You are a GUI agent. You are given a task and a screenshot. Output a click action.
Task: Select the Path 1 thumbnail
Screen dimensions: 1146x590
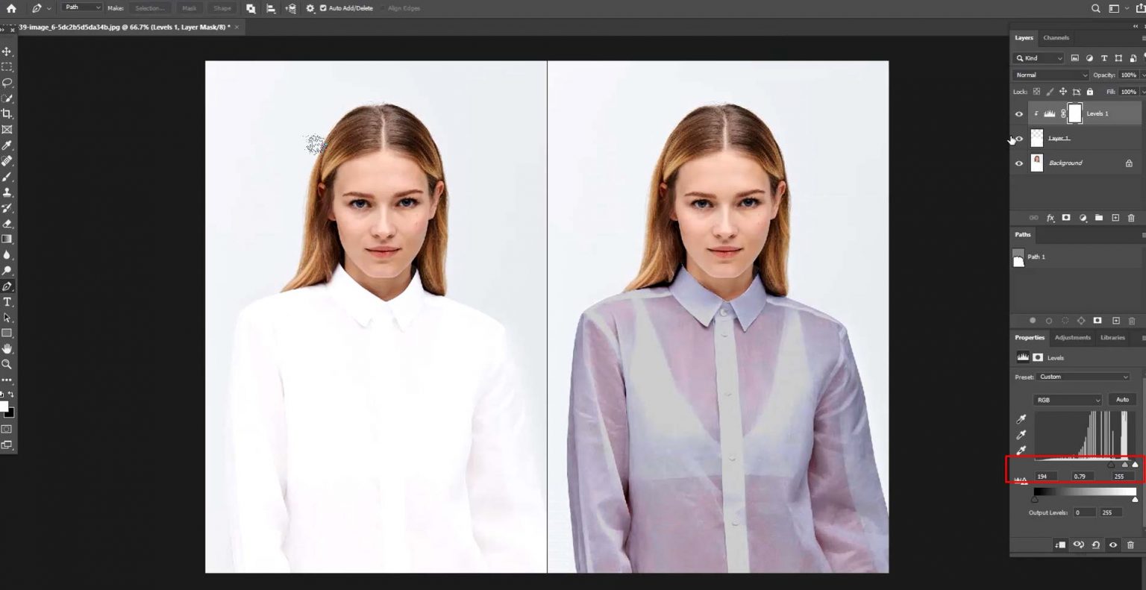1019,257
